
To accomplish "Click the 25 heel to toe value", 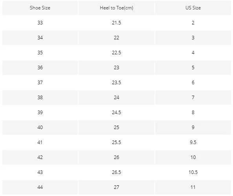I will click(x=116, y=127).
